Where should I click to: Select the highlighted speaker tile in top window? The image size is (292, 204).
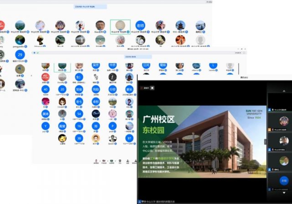pos(120,25)
